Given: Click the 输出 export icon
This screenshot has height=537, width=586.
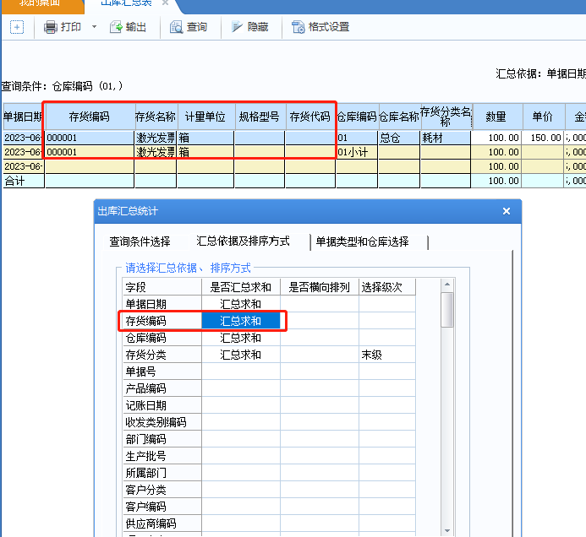Looking at the screenshot, I should click(x=116, y=27).
